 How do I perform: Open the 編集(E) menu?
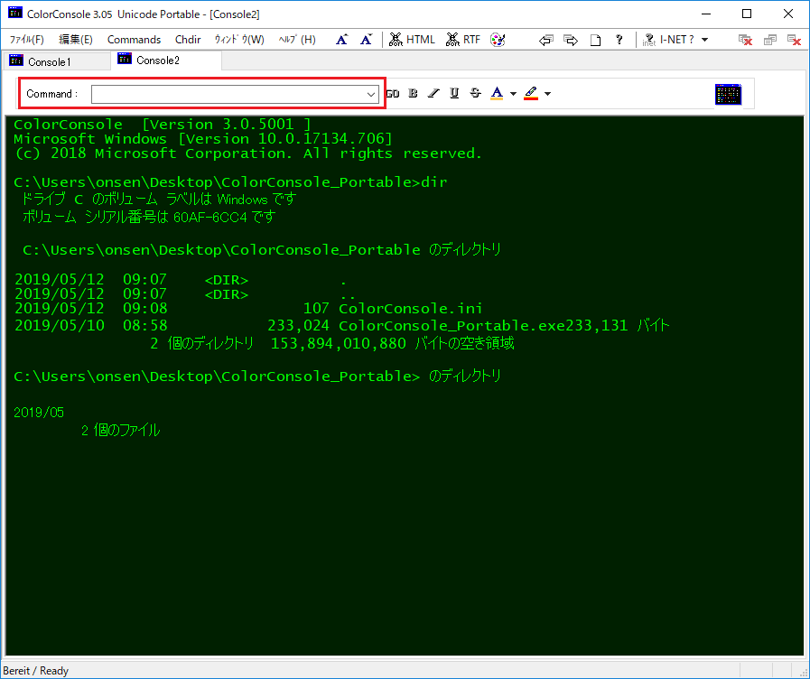pos(76,40)
